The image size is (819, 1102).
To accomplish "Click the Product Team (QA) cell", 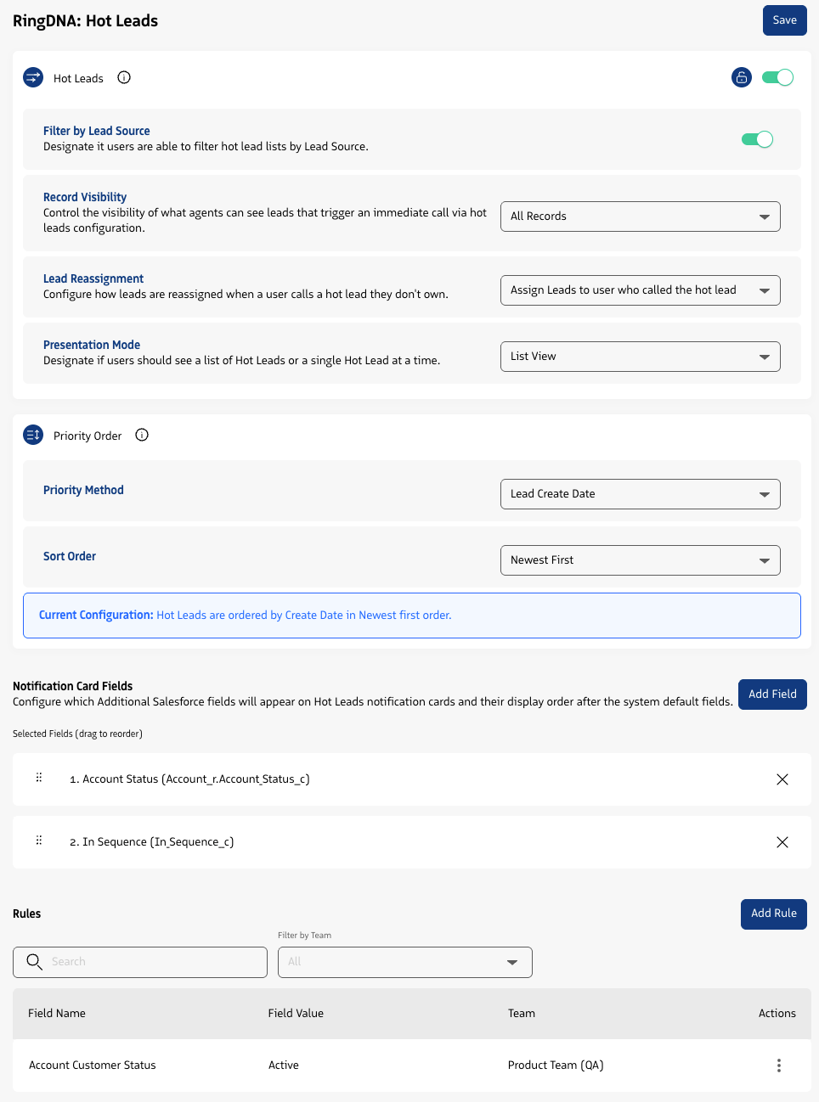I will [556, 1065].
